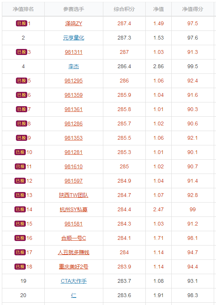Click the 已投 badge beside rank 1

click(x=21, y=24)
